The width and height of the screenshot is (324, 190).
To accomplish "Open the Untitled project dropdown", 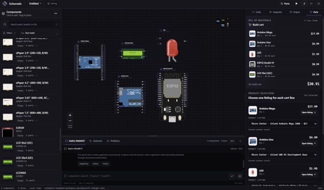I will 35,4.
